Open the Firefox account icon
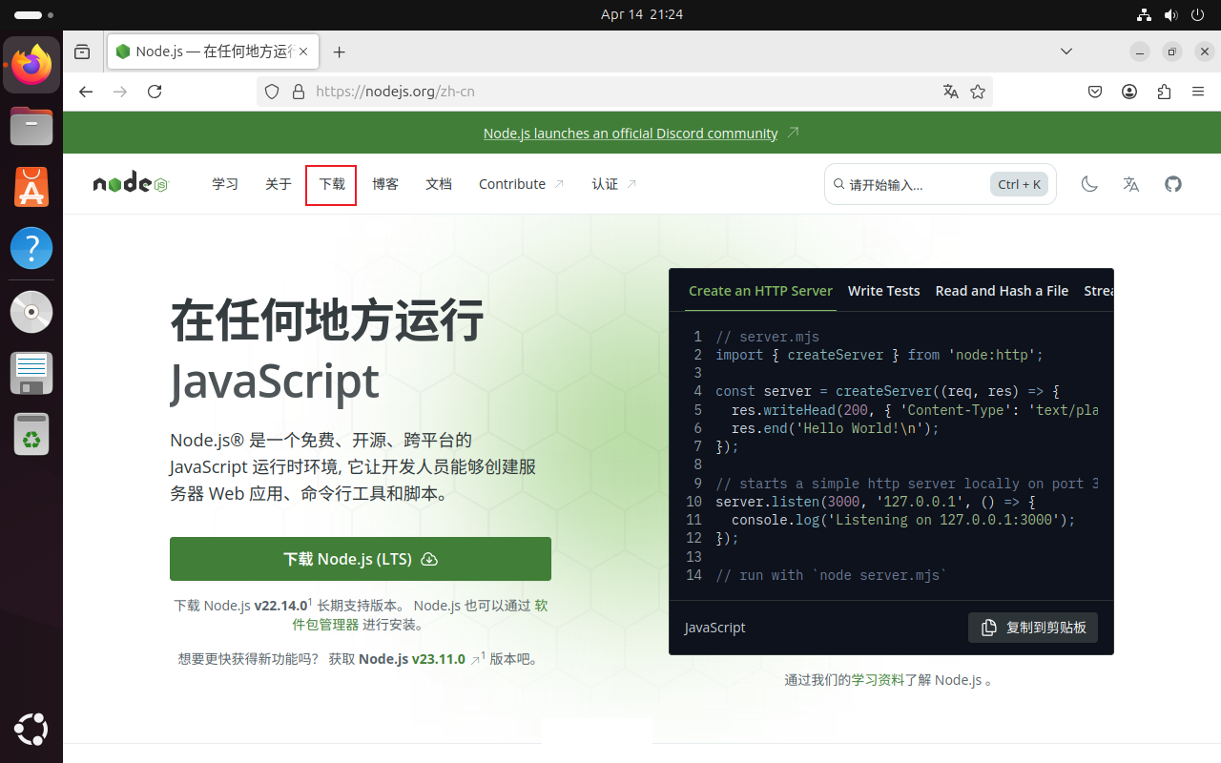 tap(1129, 91)
